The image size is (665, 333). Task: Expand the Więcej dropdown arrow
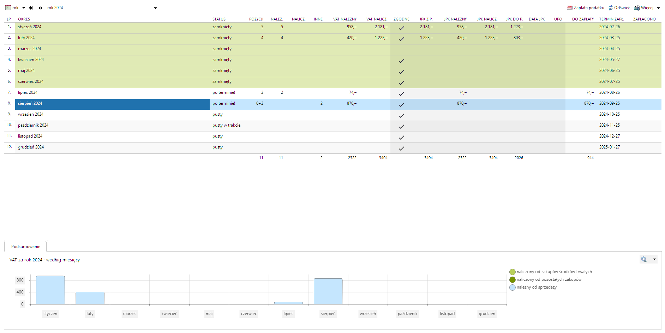tap(659, 8)
